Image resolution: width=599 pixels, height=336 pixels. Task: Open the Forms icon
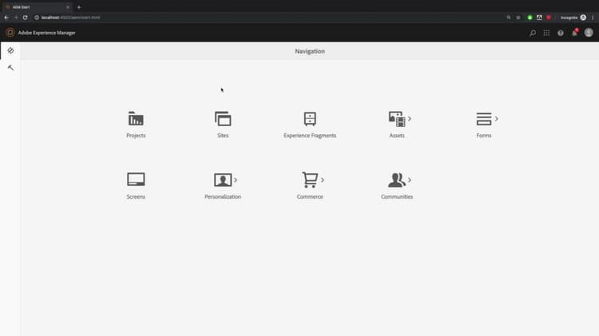pos(484,119)
